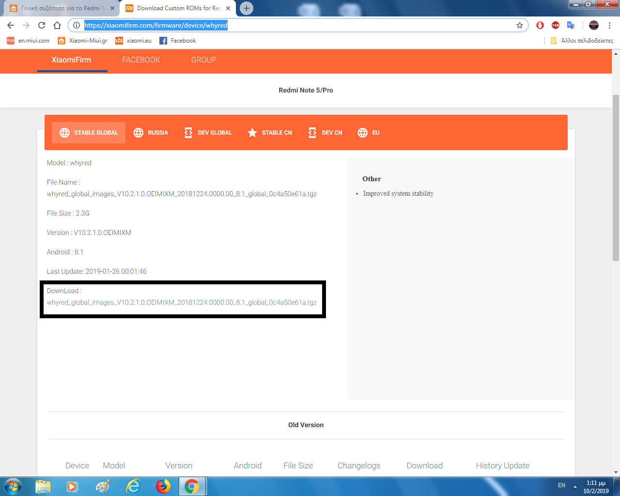Click the page vertical scrollbar
The height and width of the screenshot is (496, 620).
616,178
